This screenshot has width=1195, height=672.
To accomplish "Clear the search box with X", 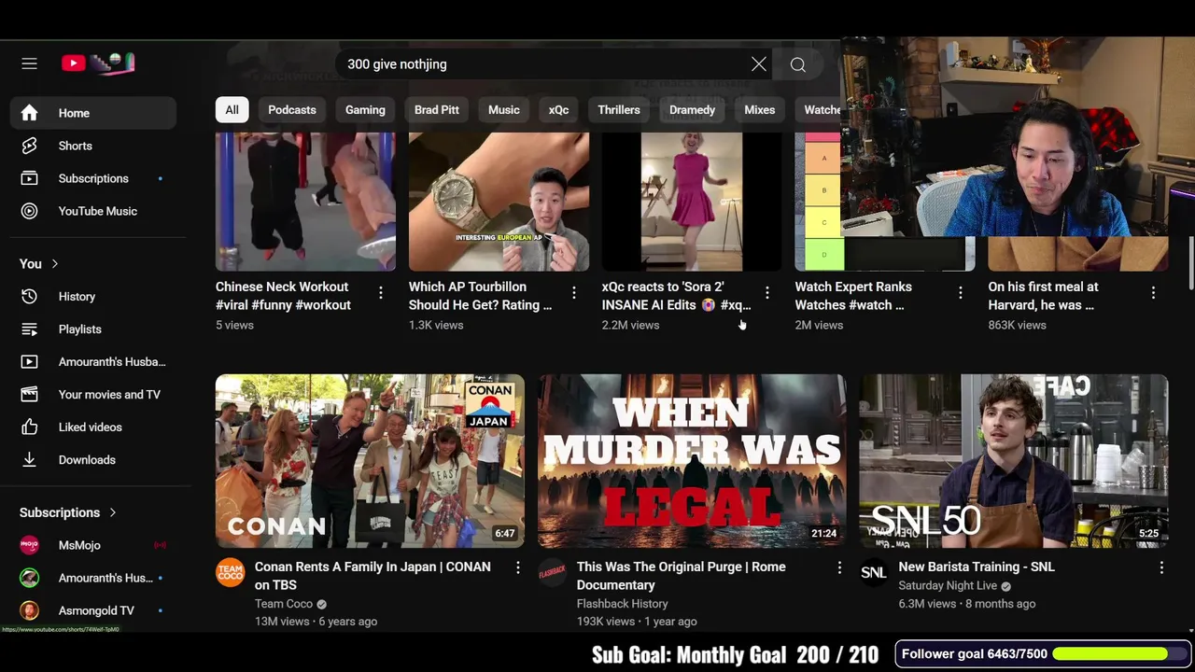I will coord(759,64).
